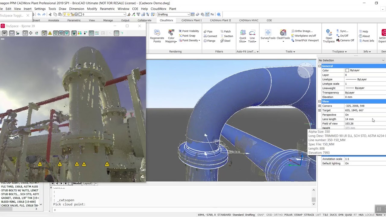This screenshot has height=217, width=386.
Task: Open the CloudWorx menu in the menu bar
Action: point(158,9)
